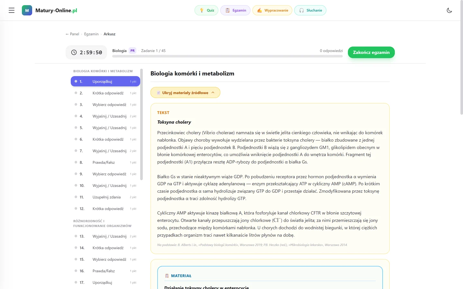The image size is (463, 289).
Task: Click the Matury-Online.pl logo
Action: click(x=50, y=10)
